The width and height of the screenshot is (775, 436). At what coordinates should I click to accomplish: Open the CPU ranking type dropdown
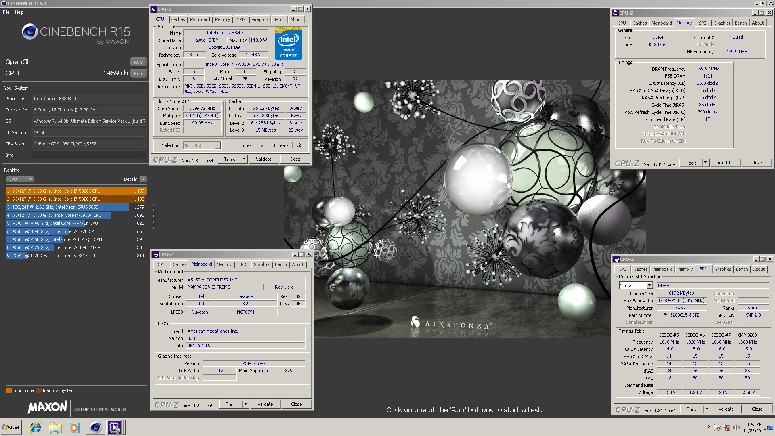pos(20,179)
